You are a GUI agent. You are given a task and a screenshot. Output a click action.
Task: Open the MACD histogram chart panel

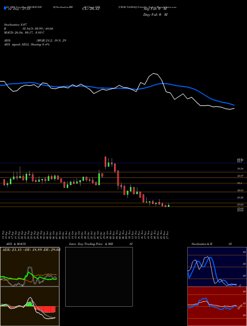click(30, 306)
